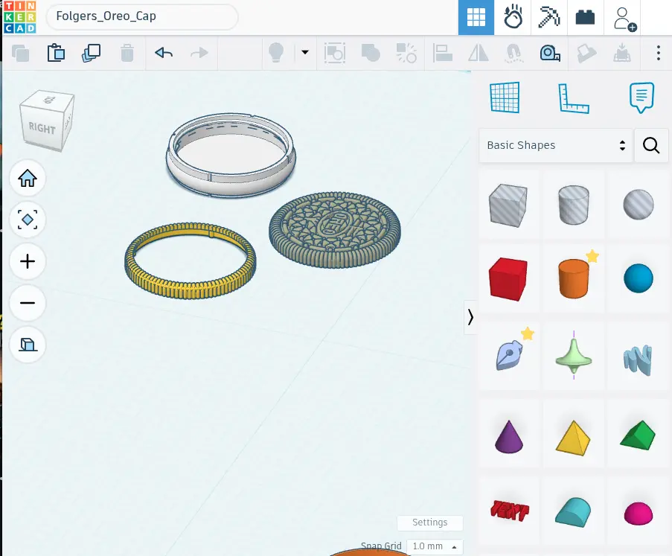Select the teal Round Roof shape

[574, 512]
